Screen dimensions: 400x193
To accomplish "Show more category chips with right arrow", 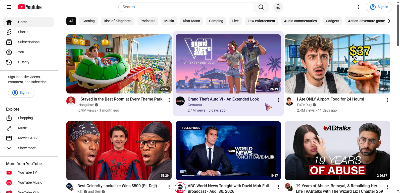I will click(389, 21).
